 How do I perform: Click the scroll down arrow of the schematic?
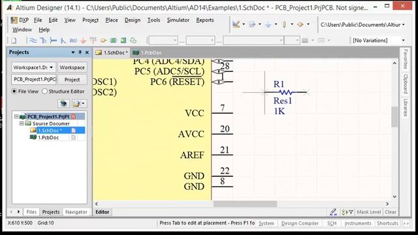pyautogui.click(x=394, y=197)
